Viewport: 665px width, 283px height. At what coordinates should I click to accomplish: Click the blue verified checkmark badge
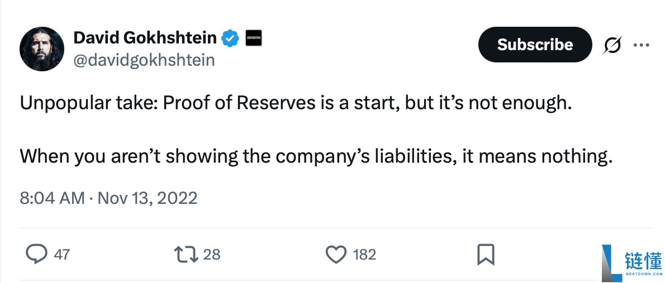coord(230,38)
